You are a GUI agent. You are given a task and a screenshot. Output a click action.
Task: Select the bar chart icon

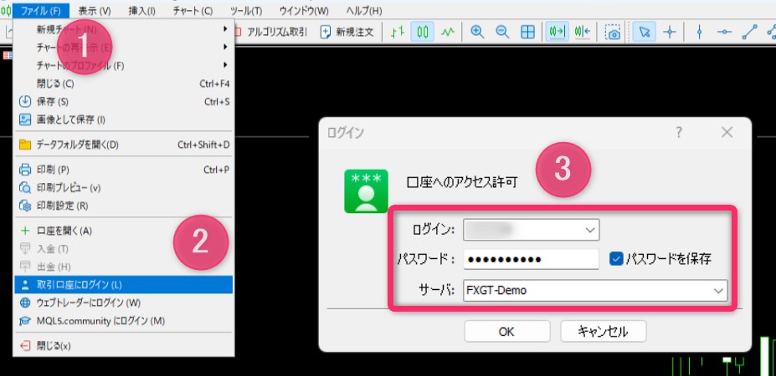pos(398,33)
